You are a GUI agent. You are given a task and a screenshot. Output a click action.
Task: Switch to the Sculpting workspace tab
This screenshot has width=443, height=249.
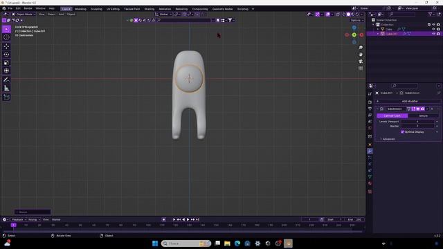pyautogui.click(x=96, y=9)
